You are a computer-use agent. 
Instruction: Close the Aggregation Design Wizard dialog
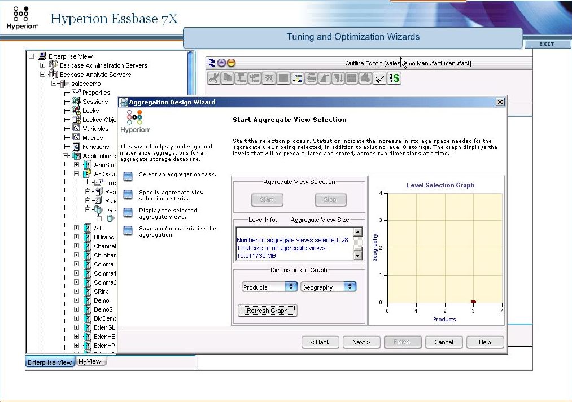[x=500, y=102]
